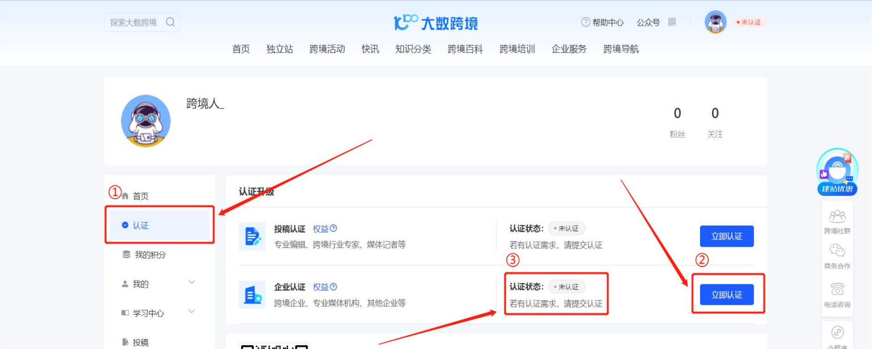Image resolution: width=878 pixels, height=349 pixels.
Task: Open 电话咨询 in the right floating bar
Action: pos(837,296)
